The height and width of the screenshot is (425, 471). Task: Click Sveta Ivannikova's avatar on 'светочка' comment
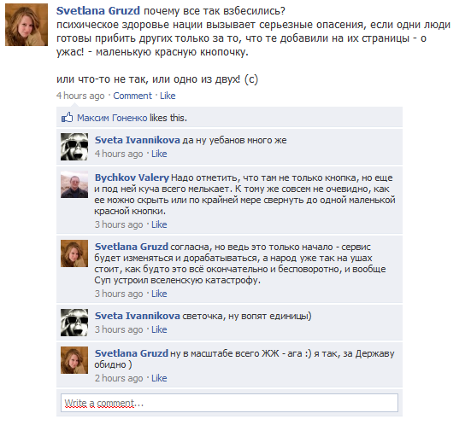[74, 323]
